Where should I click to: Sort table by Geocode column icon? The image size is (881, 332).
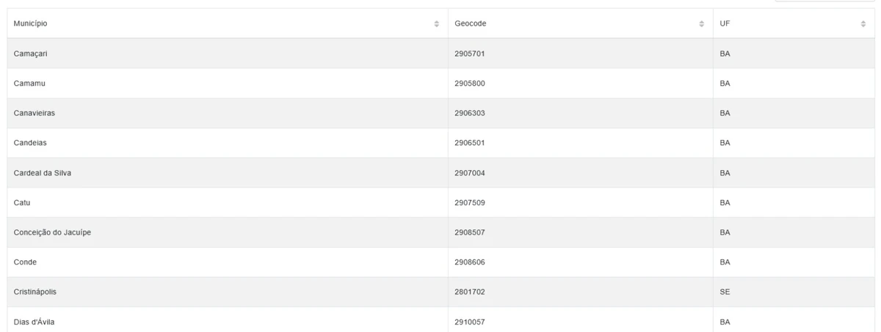[702, 24]
